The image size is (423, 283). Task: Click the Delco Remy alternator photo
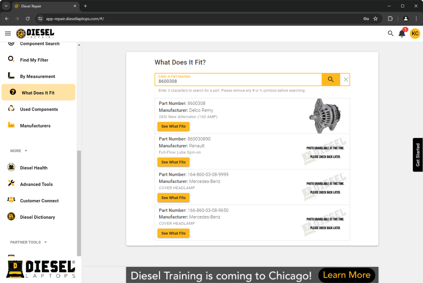pos(325,116)
